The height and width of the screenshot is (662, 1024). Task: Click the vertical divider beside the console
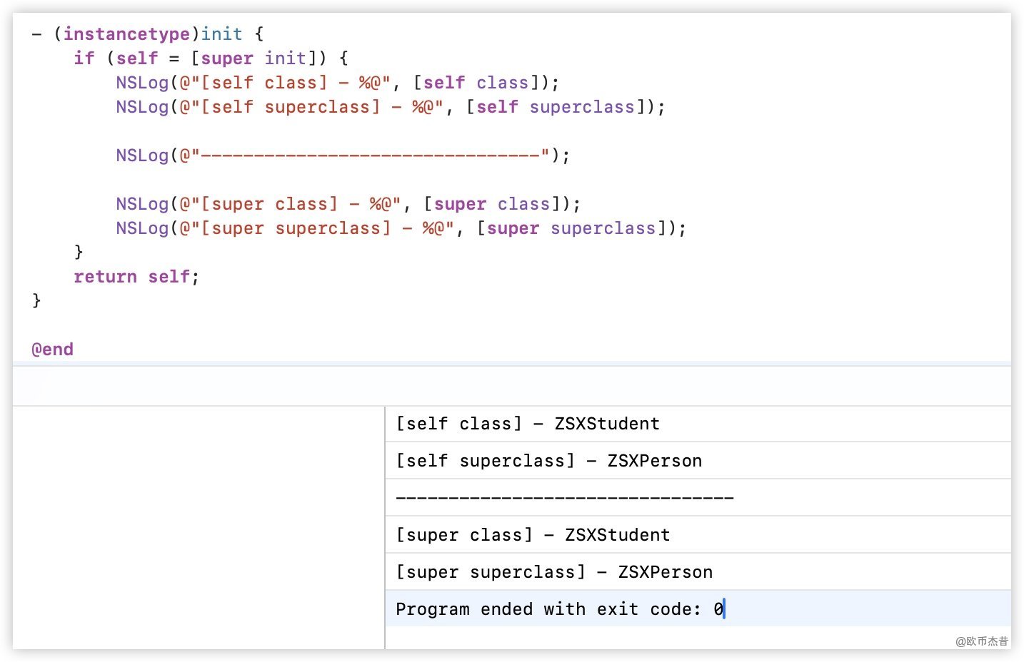click(385, 528)
